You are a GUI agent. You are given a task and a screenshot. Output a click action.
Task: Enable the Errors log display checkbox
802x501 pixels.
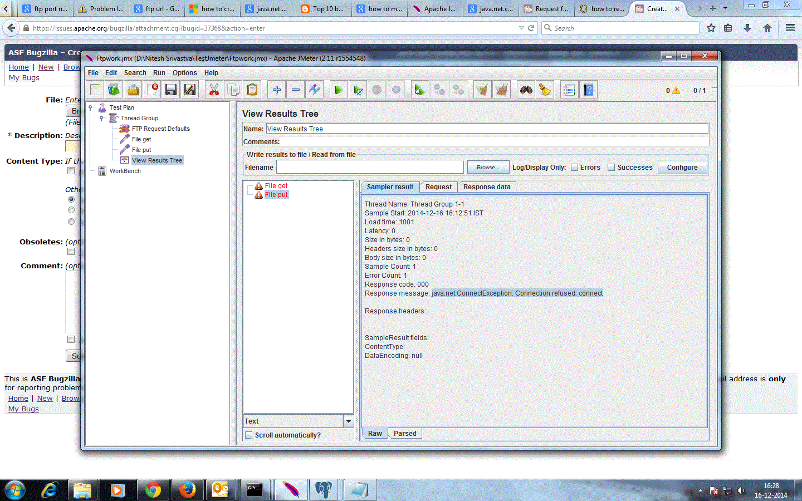click(x=573, y=166)
